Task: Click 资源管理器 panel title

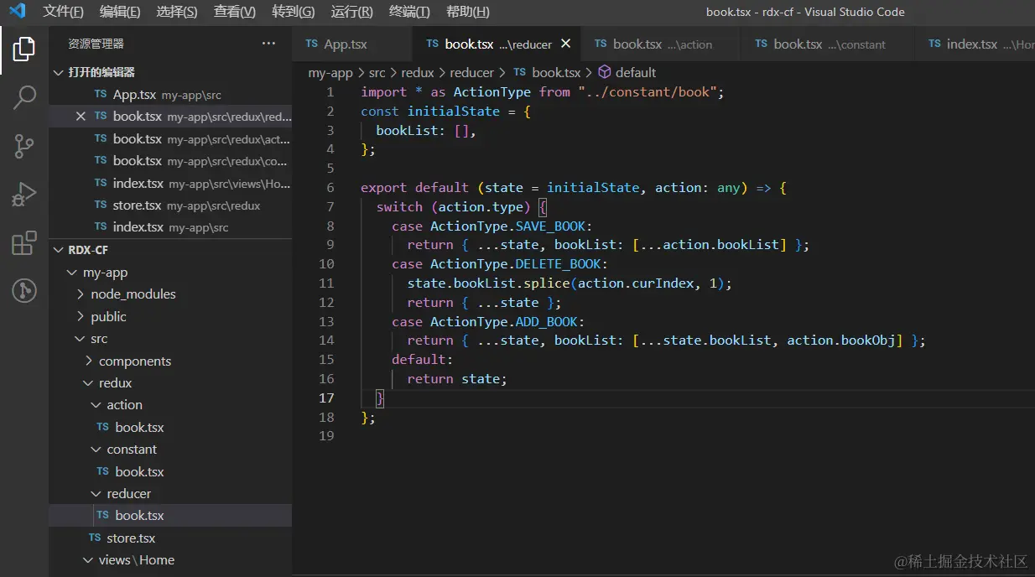Action: tap(96, 44)
